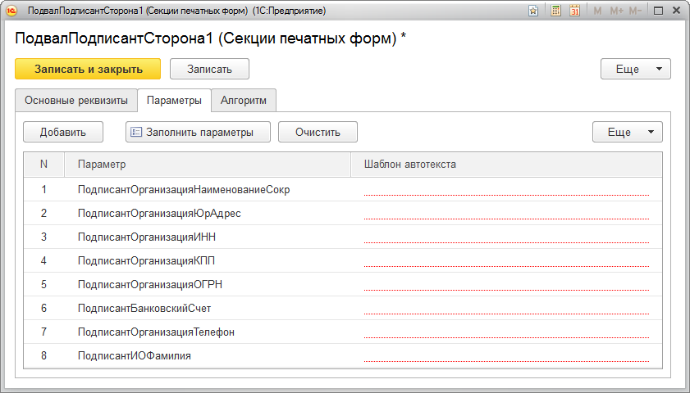Click Добавить to add a parameter
690x393 pixels.
click(63, 132)
